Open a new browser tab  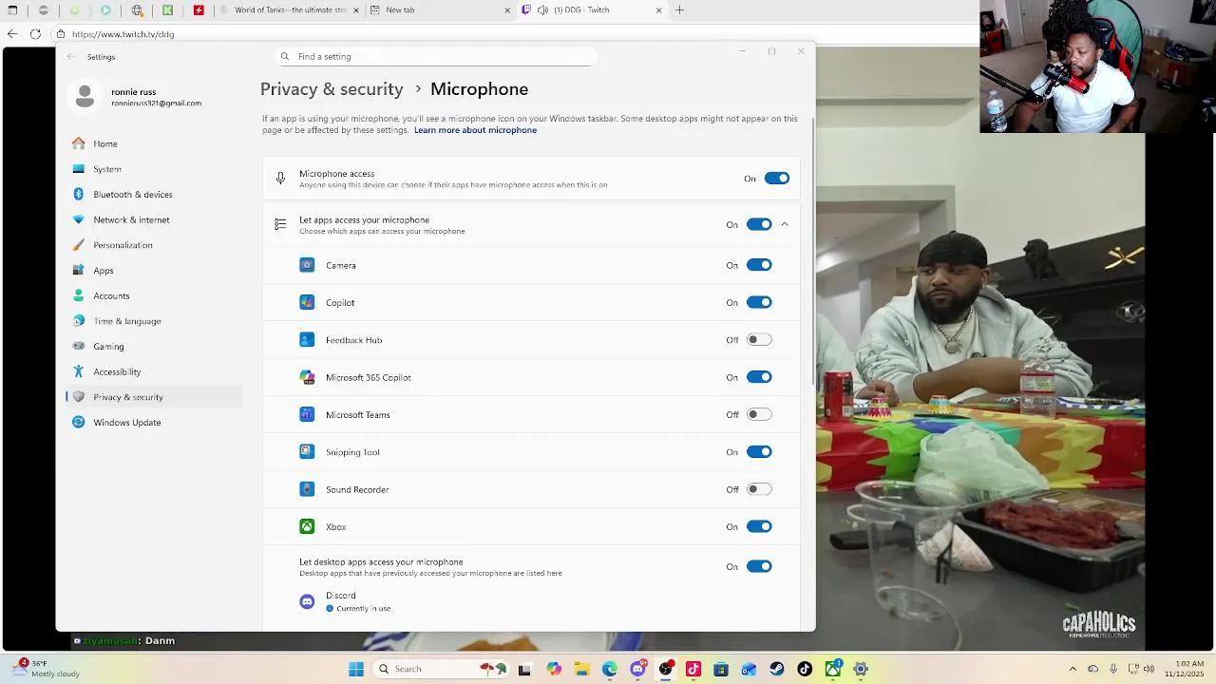click(x=679, y=10)
